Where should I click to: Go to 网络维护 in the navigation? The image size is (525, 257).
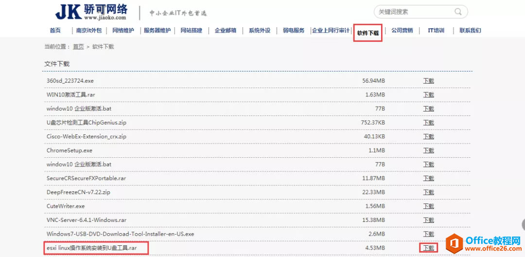coord(123,31)
